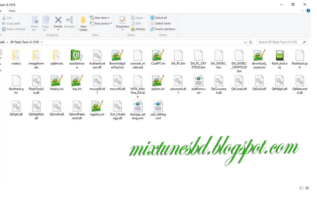This screenshot has height=198, width=317.
Task: Click the Delete ribbon button
Action: (58, 23)
